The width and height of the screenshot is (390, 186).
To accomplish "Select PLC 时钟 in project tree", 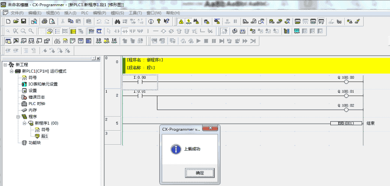I will coord(37,104).
